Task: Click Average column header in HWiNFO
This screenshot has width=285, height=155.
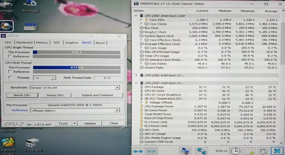Action: tap(271, 11)
